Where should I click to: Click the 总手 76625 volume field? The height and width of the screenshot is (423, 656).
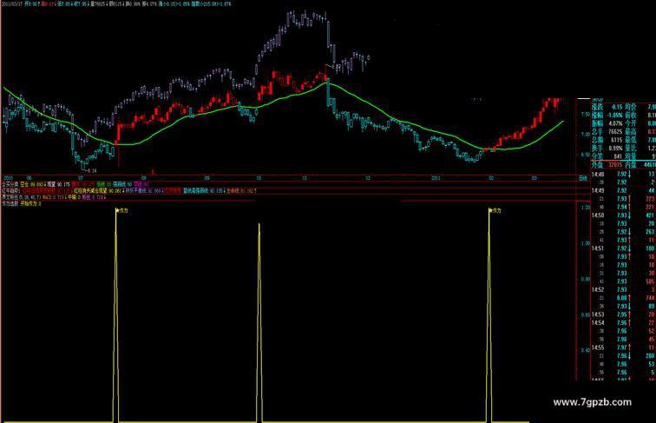607,132
